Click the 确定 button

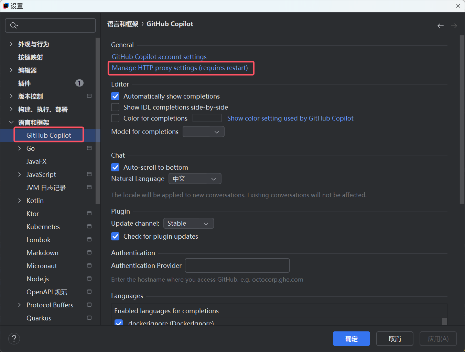[x=352, y=339]
